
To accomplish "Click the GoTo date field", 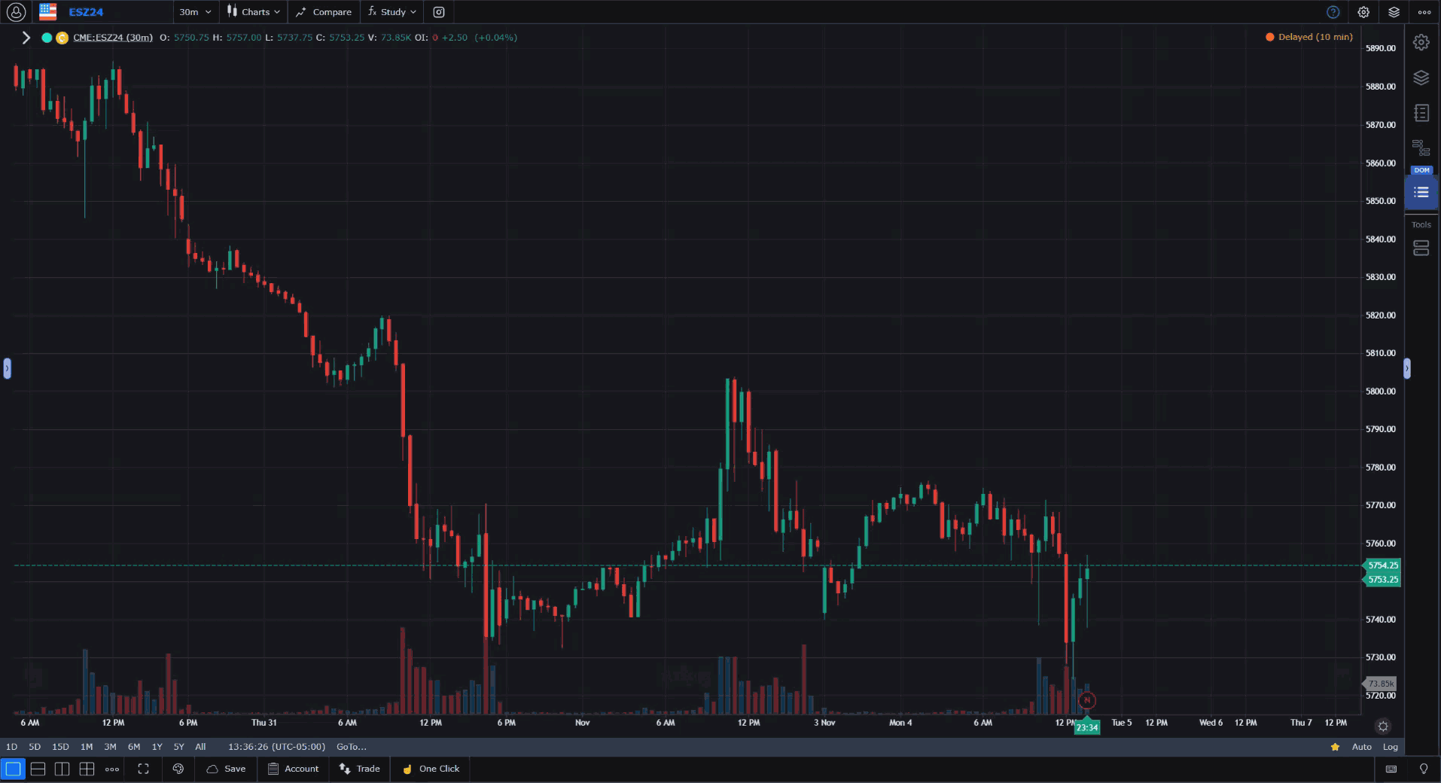I will click(351, 747).
